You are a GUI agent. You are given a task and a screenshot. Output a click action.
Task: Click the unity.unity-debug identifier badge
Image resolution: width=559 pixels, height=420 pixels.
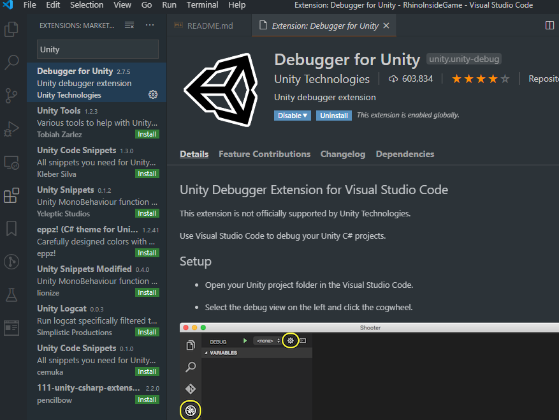tap(464, 59)
